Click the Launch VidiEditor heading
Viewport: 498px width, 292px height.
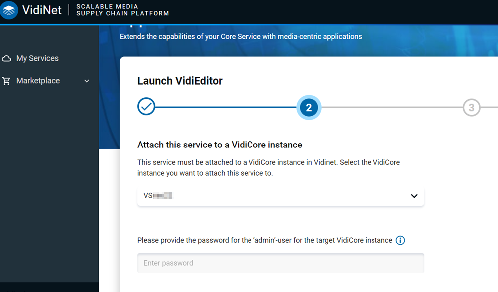tap(180, 81)
